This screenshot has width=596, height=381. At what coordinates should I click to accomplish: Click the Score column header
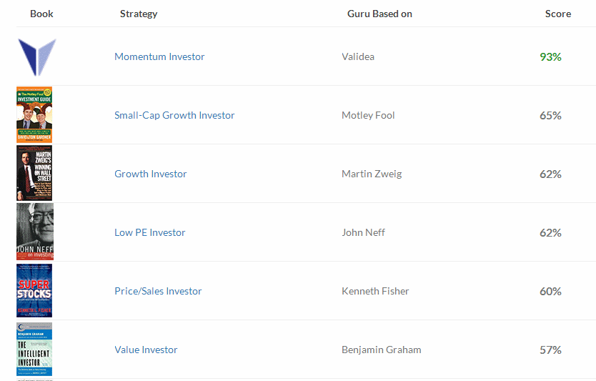coord(558,14)
